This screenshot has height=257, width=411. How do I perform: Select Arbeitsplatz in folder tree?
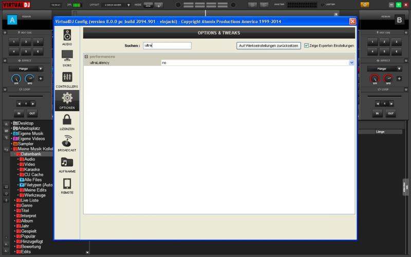tap(29, 128)
